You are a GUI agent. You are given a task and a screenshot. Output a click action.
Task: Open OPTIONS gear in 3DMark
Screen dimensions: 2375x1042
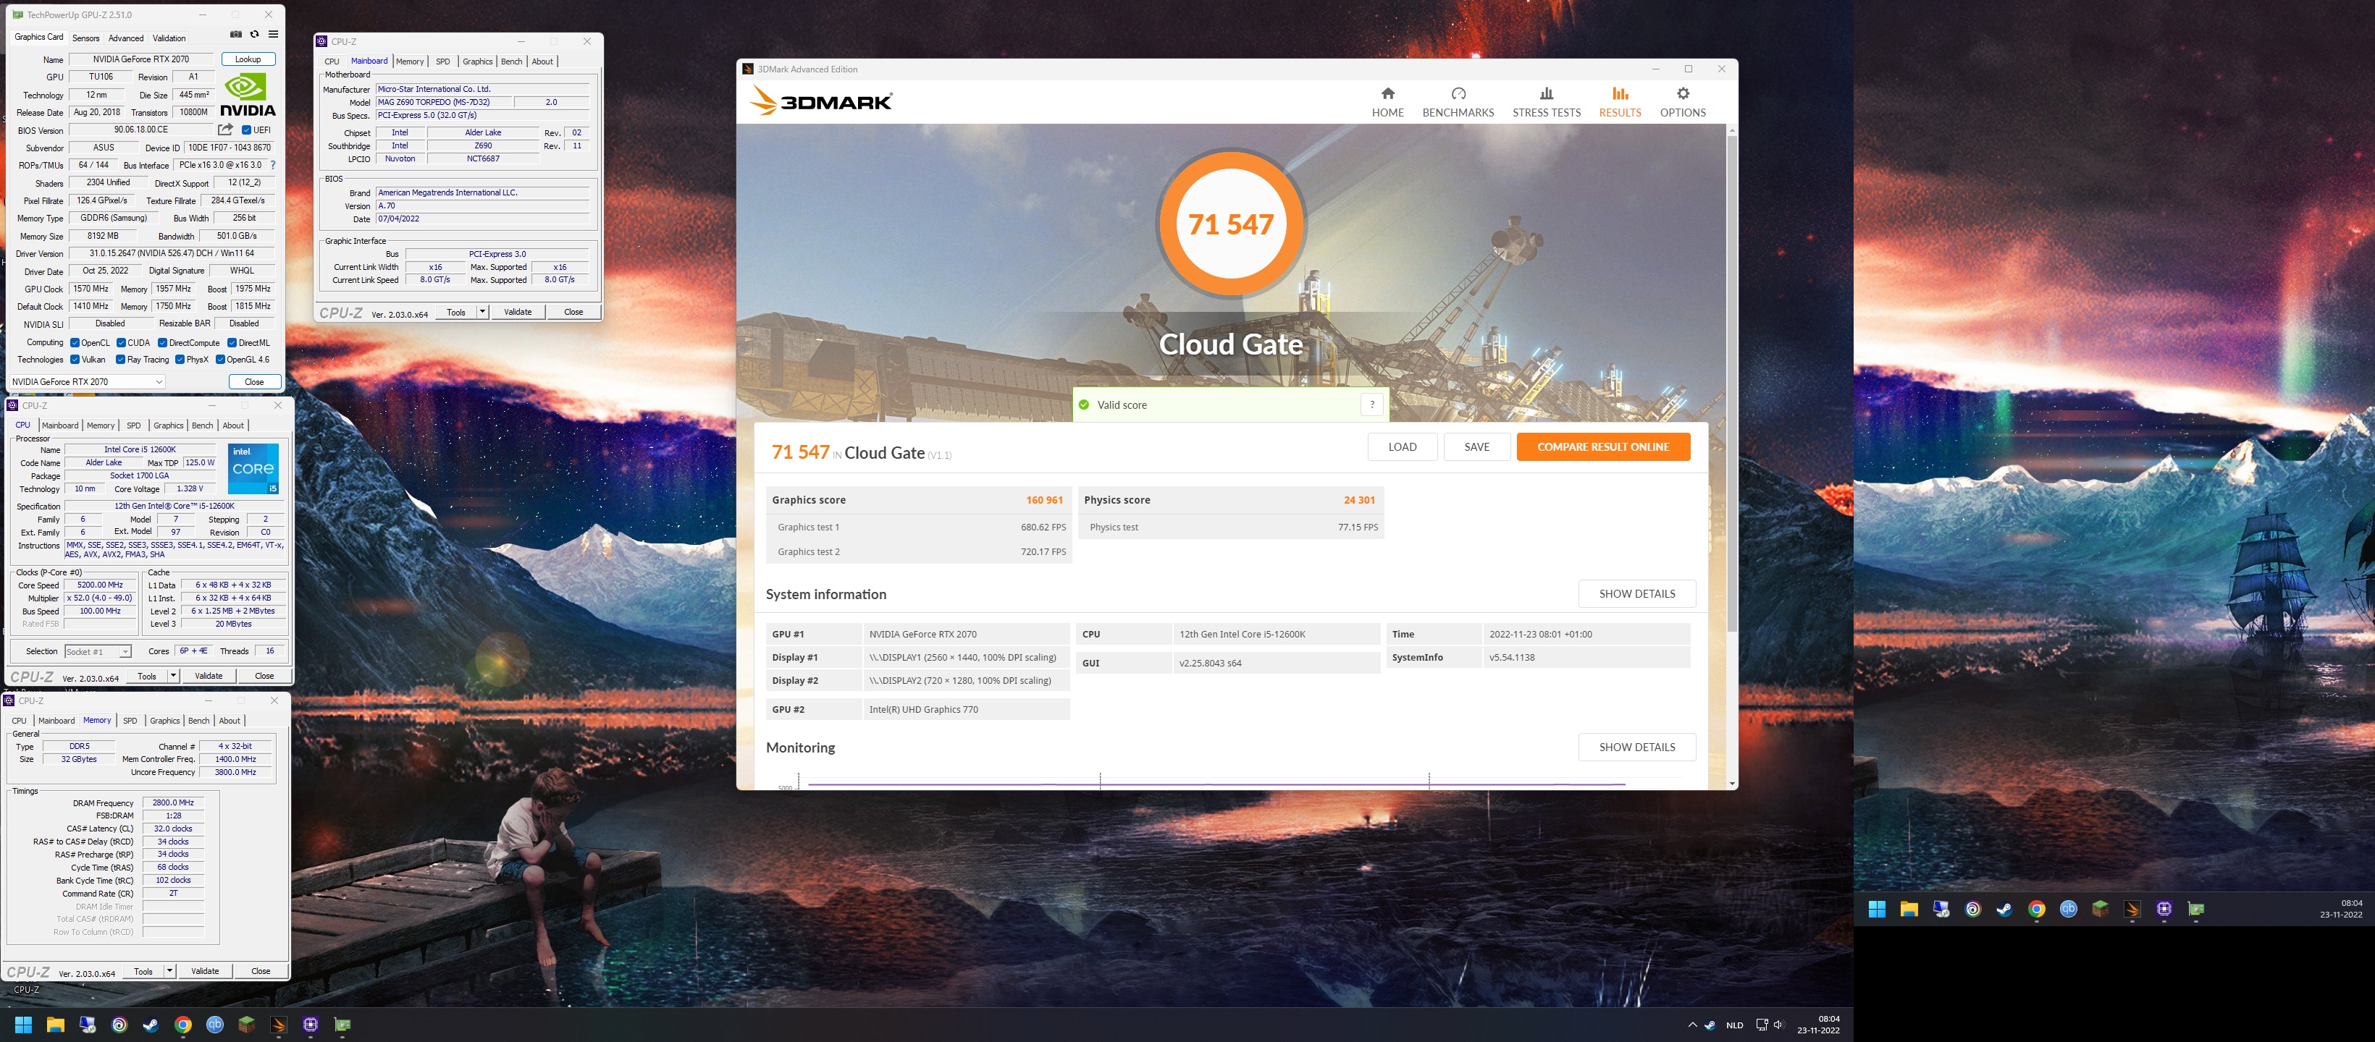(x=1683, y=102)
